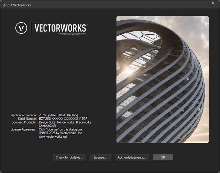Click the A Nemetschek Company tagline
Screen dimensions: 220x173
tap(72, 34)
